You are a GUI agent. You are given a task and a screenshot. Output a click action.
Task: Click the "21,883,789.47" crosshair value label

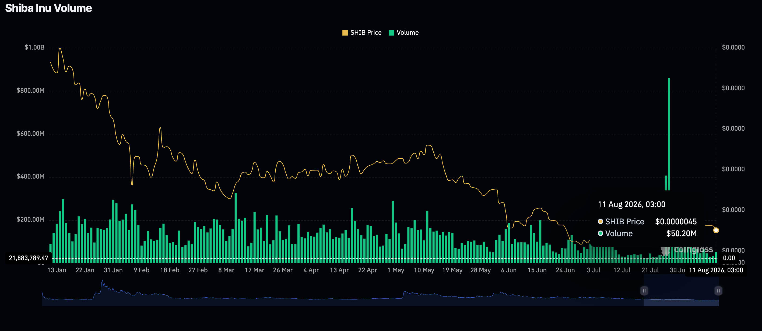29,258
